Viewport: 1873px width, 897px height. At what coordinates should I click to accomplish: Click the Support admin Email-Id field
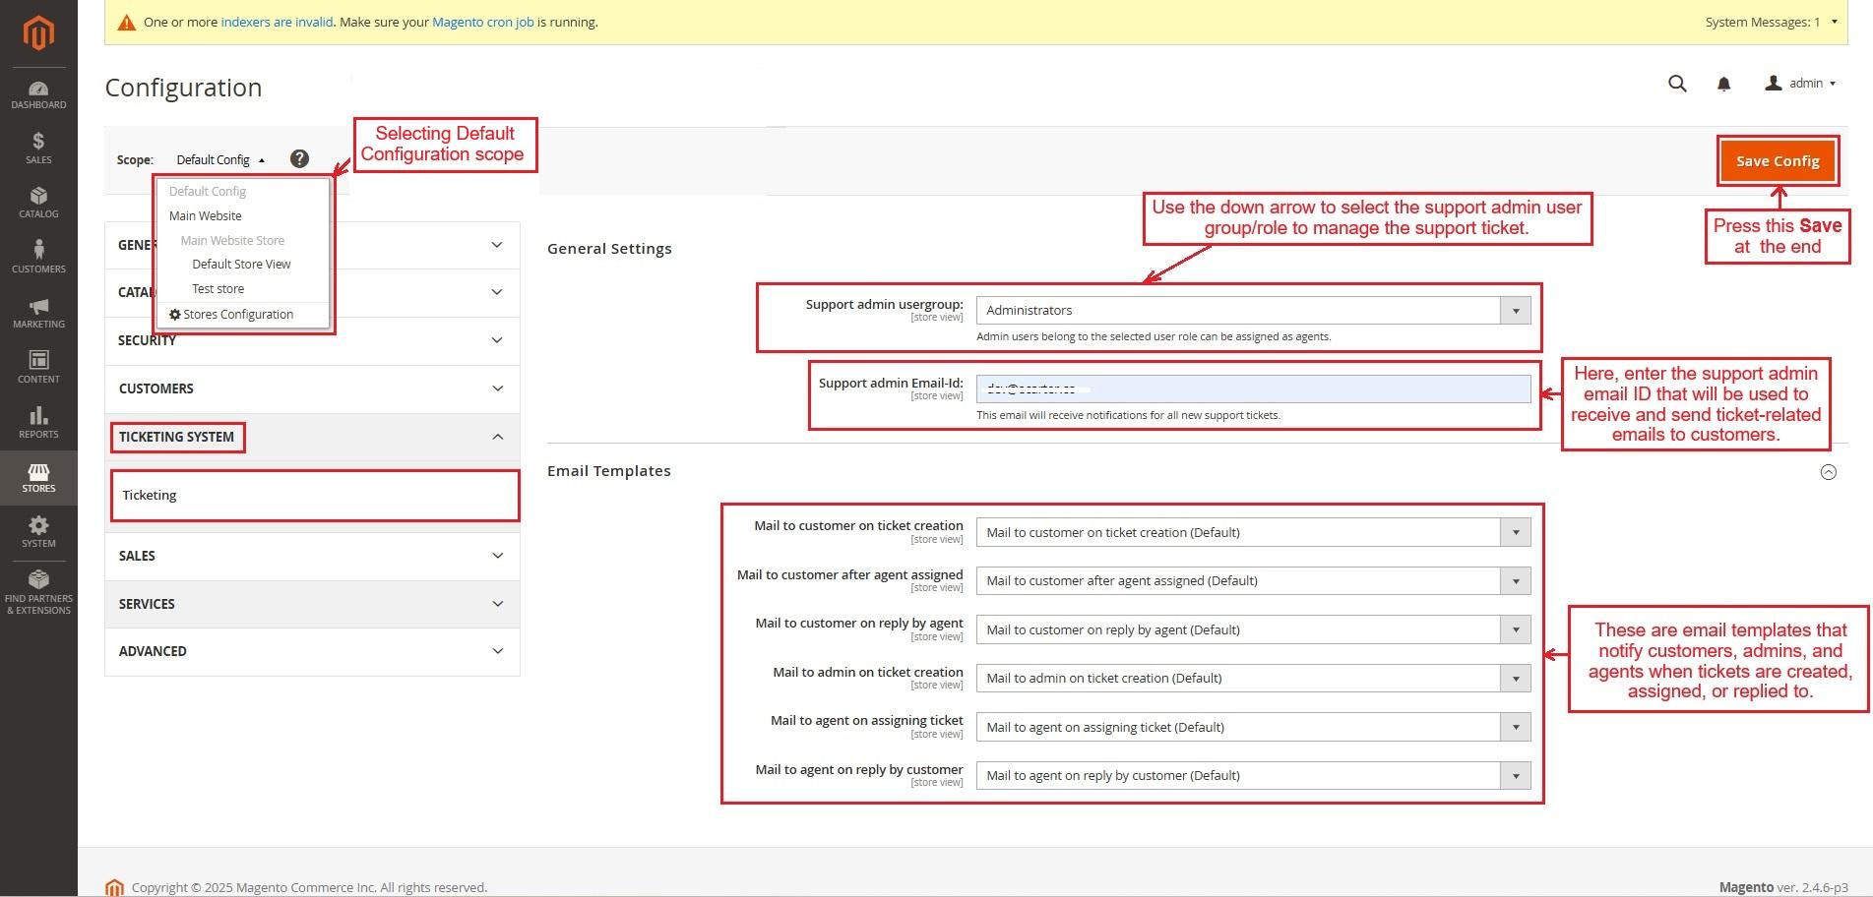[1252, 389]
